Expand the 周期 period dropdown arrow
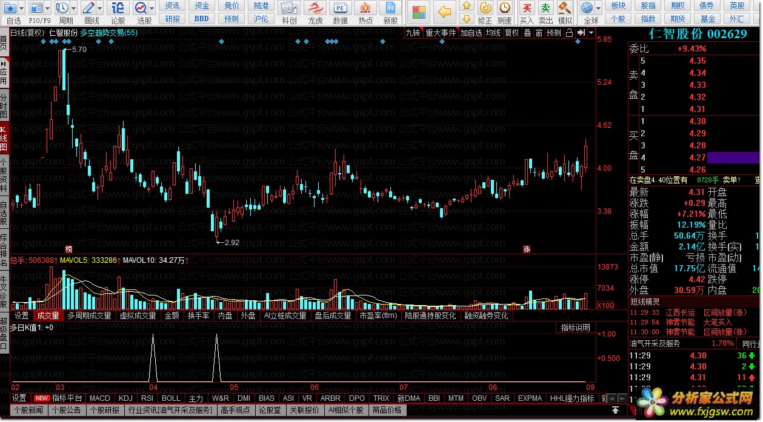The width and height of the screenshot is (763, 422). click(x=74, y=8)
